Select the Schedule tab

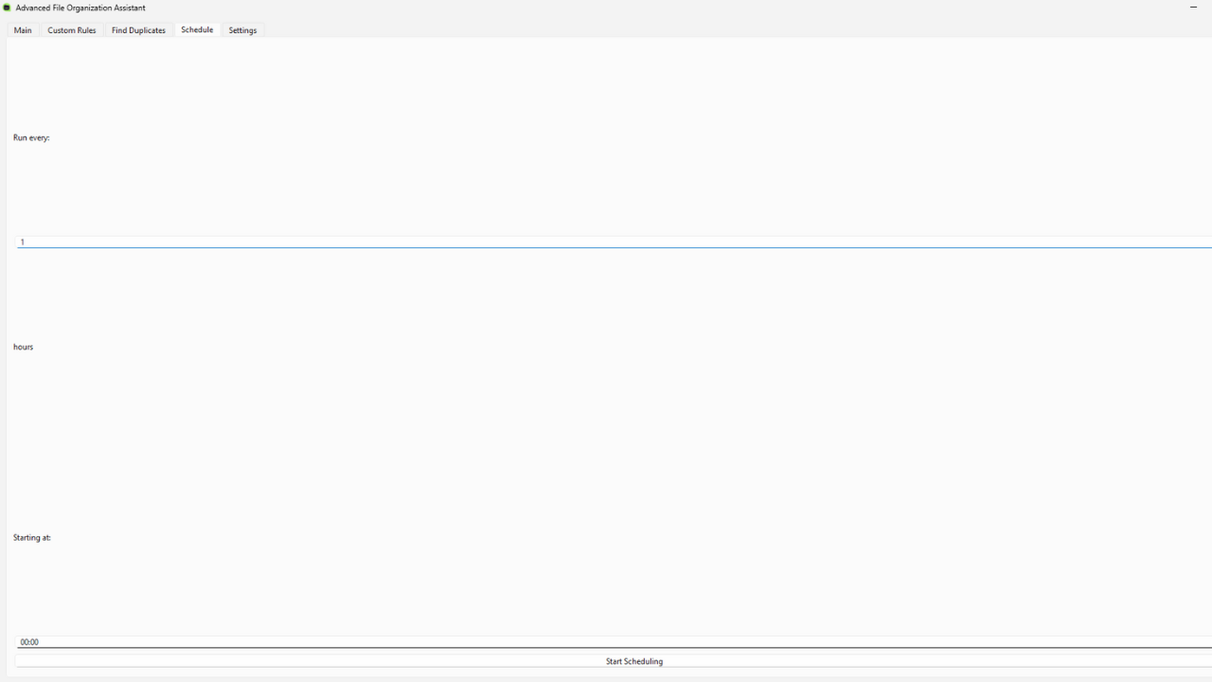pos(197,29)
